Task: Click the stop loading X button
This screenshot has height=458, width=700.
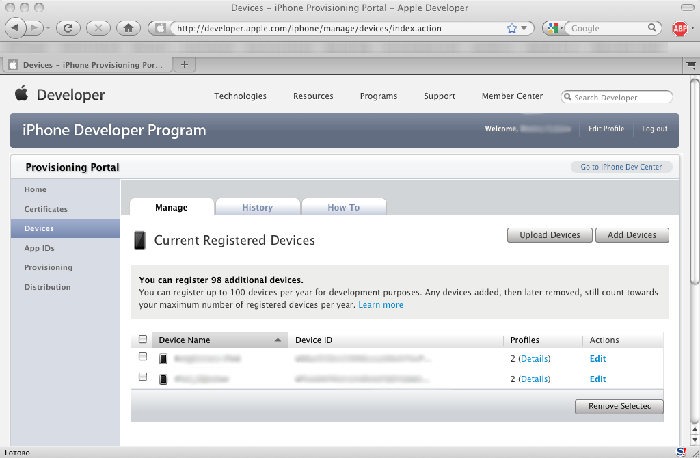Action: coord(98,28)
